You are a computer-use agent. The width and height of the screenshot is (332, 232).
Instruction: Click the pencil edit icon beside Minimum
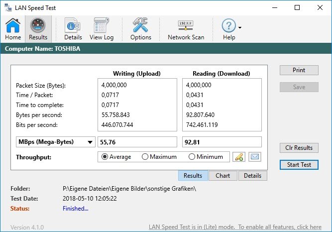pyautogui.click(x=239, y=157)
